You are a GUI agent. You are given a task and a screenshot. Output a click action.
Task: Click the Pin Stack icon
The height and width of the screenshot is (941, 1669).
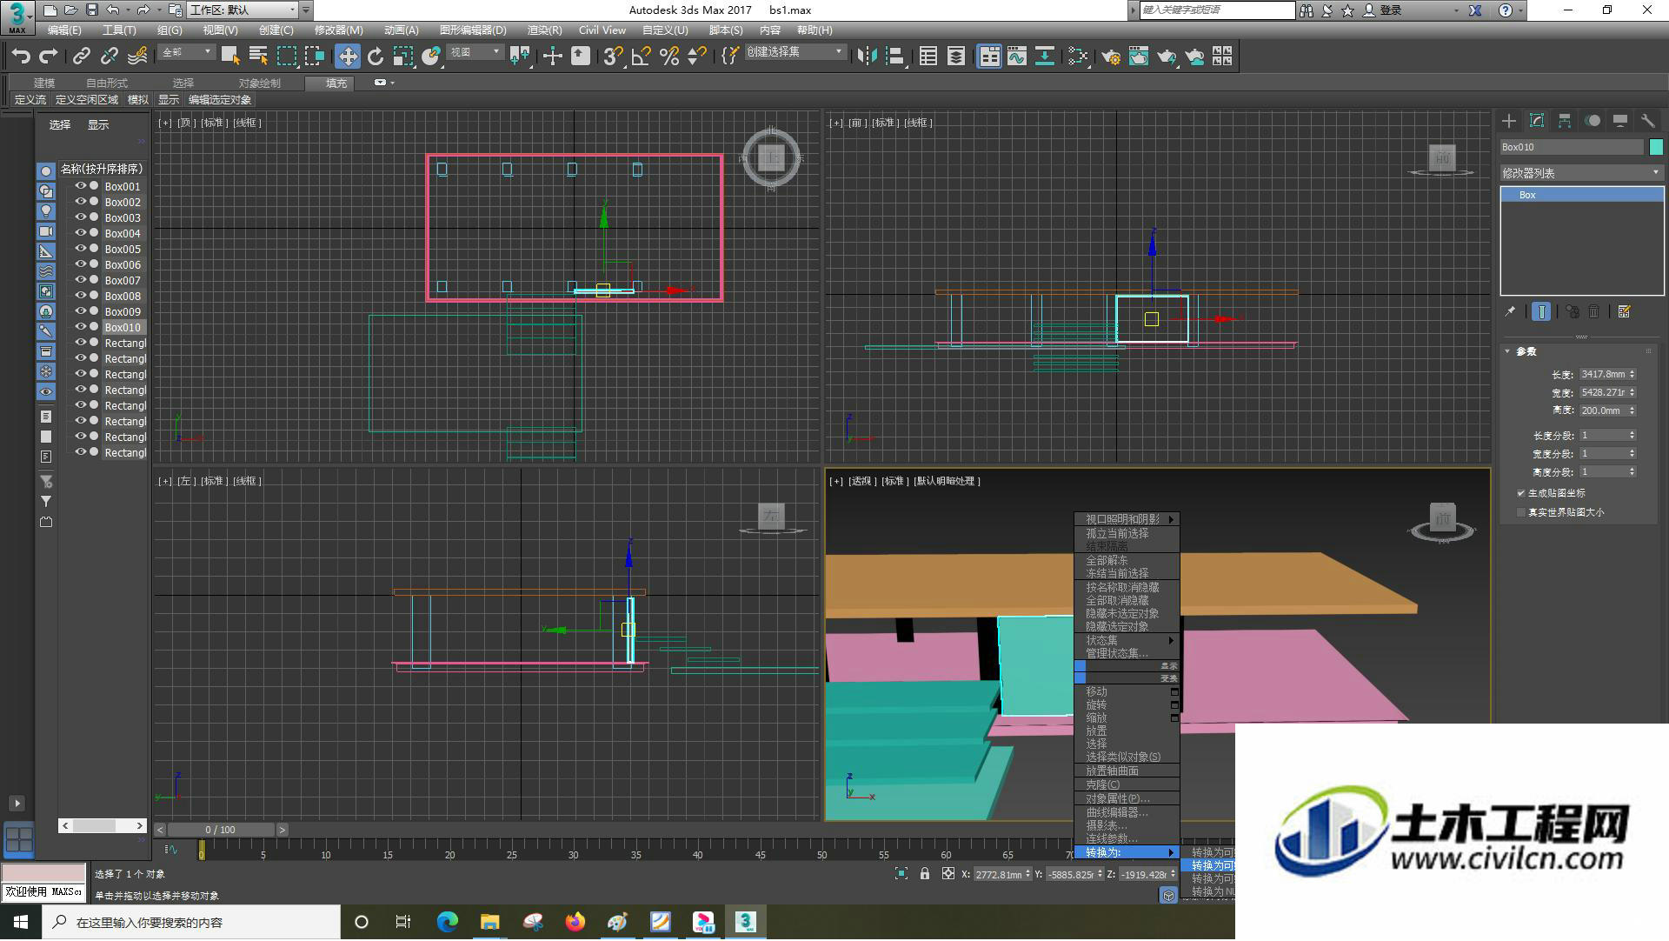[1510, 311]
